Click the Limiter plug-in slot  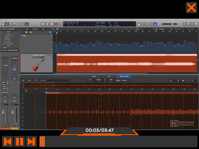(x=14, y=70)
